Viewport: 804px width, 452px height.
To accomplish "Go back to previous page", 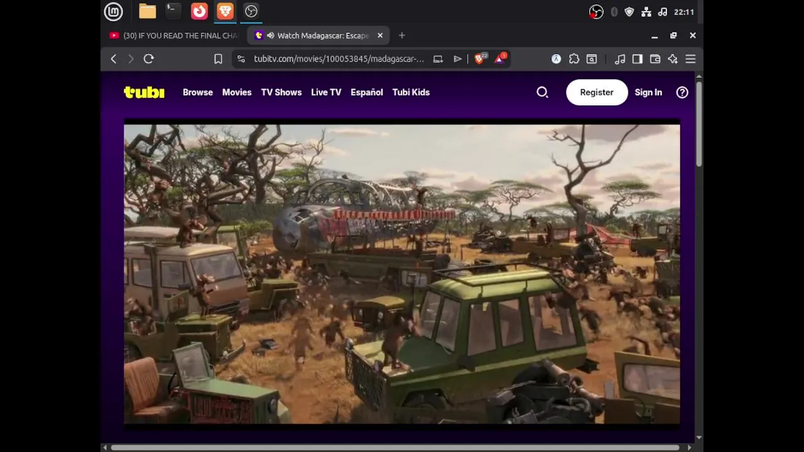I will pos(114,59).
